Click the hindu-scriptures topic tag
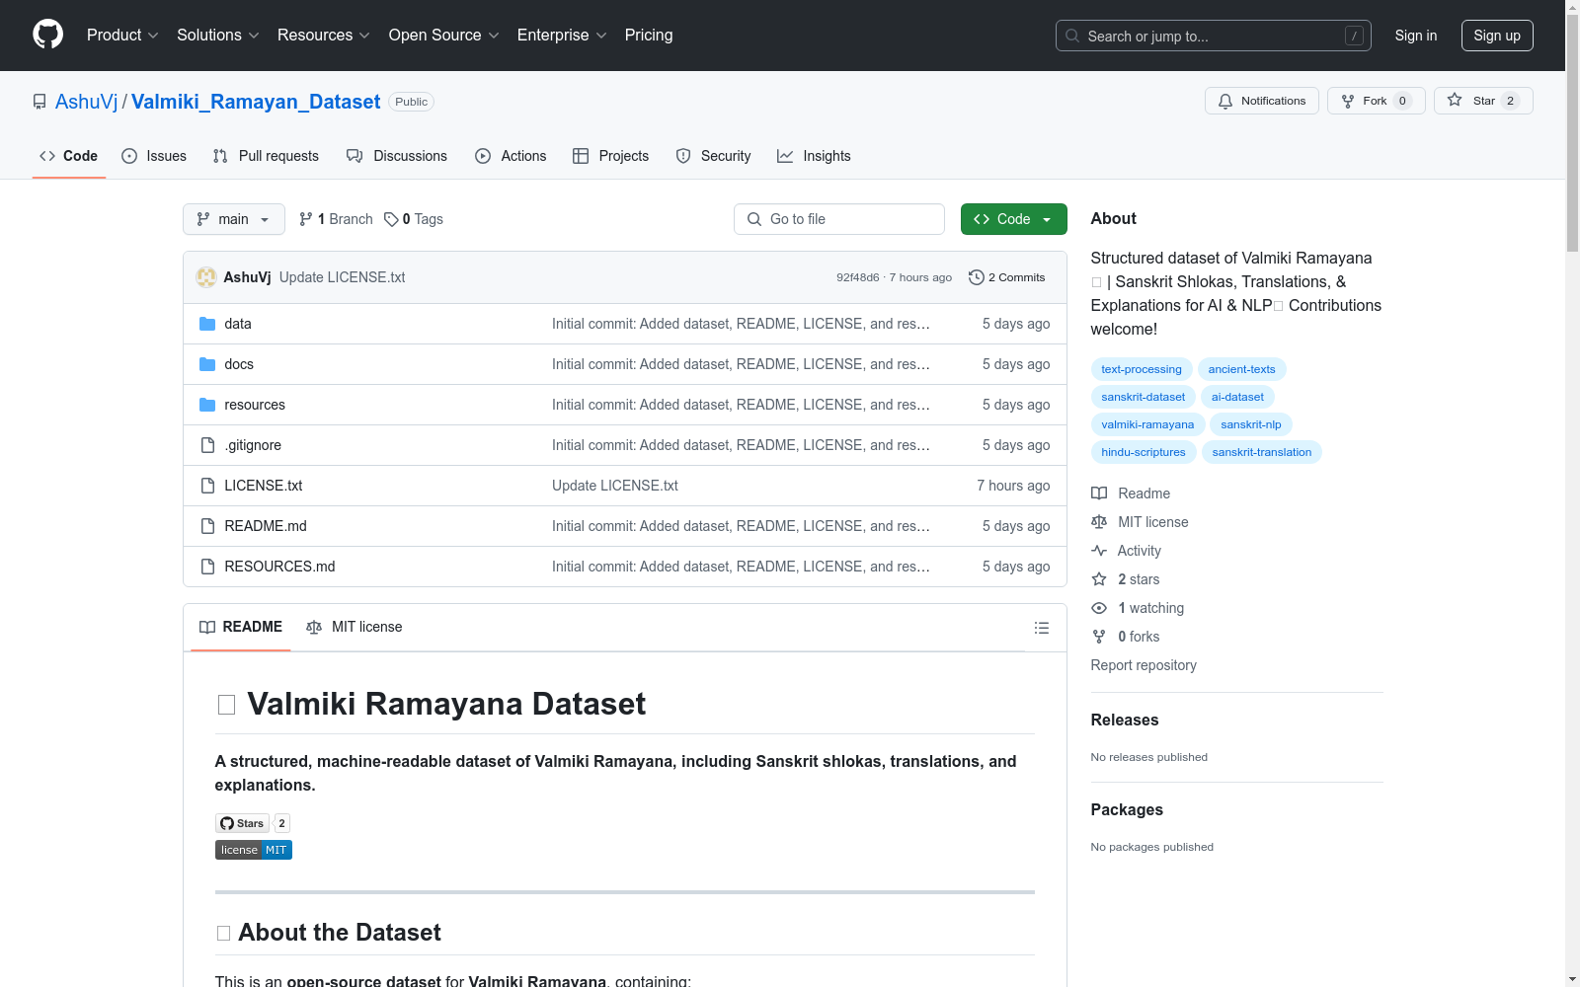Image resolution: width=1580 pixels, height=987 pixels. [1144, 452]
